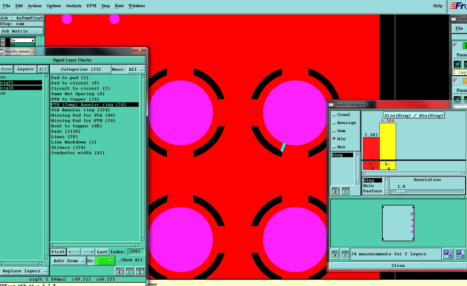Click Results histogram window title icon

331,104
